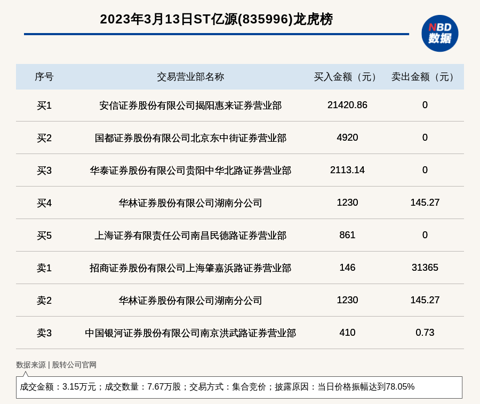Viewport: 480px width, 404px height.
Task: Click buy amount 1230 in 卖2 row
Action: point(347,300)
